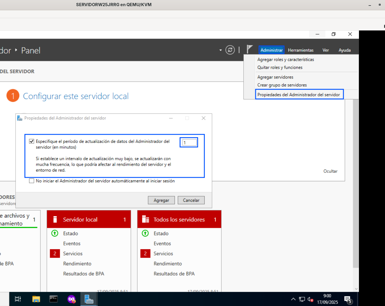
Task: Click the vertical scrollbar of Server Manager
Action: (356, 183)
